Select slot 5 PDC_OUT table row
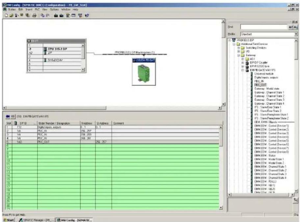The image size is (300, 222). click(x=113, y=142)
